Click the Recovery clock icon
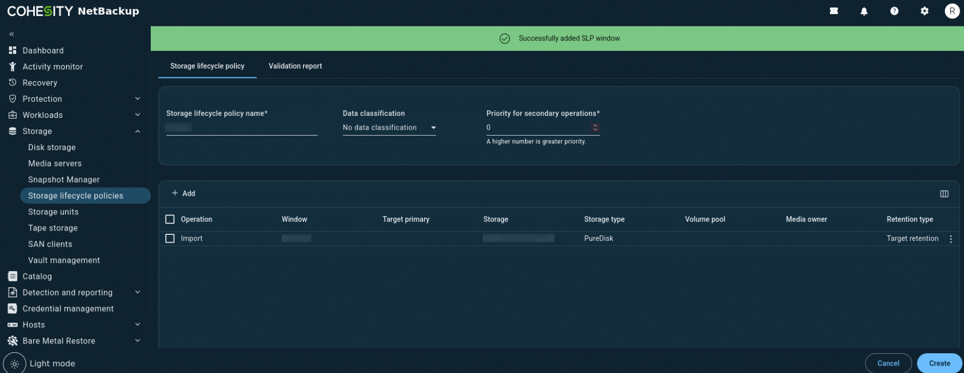Screen dimensions: 964x373 tap(12, 83)
